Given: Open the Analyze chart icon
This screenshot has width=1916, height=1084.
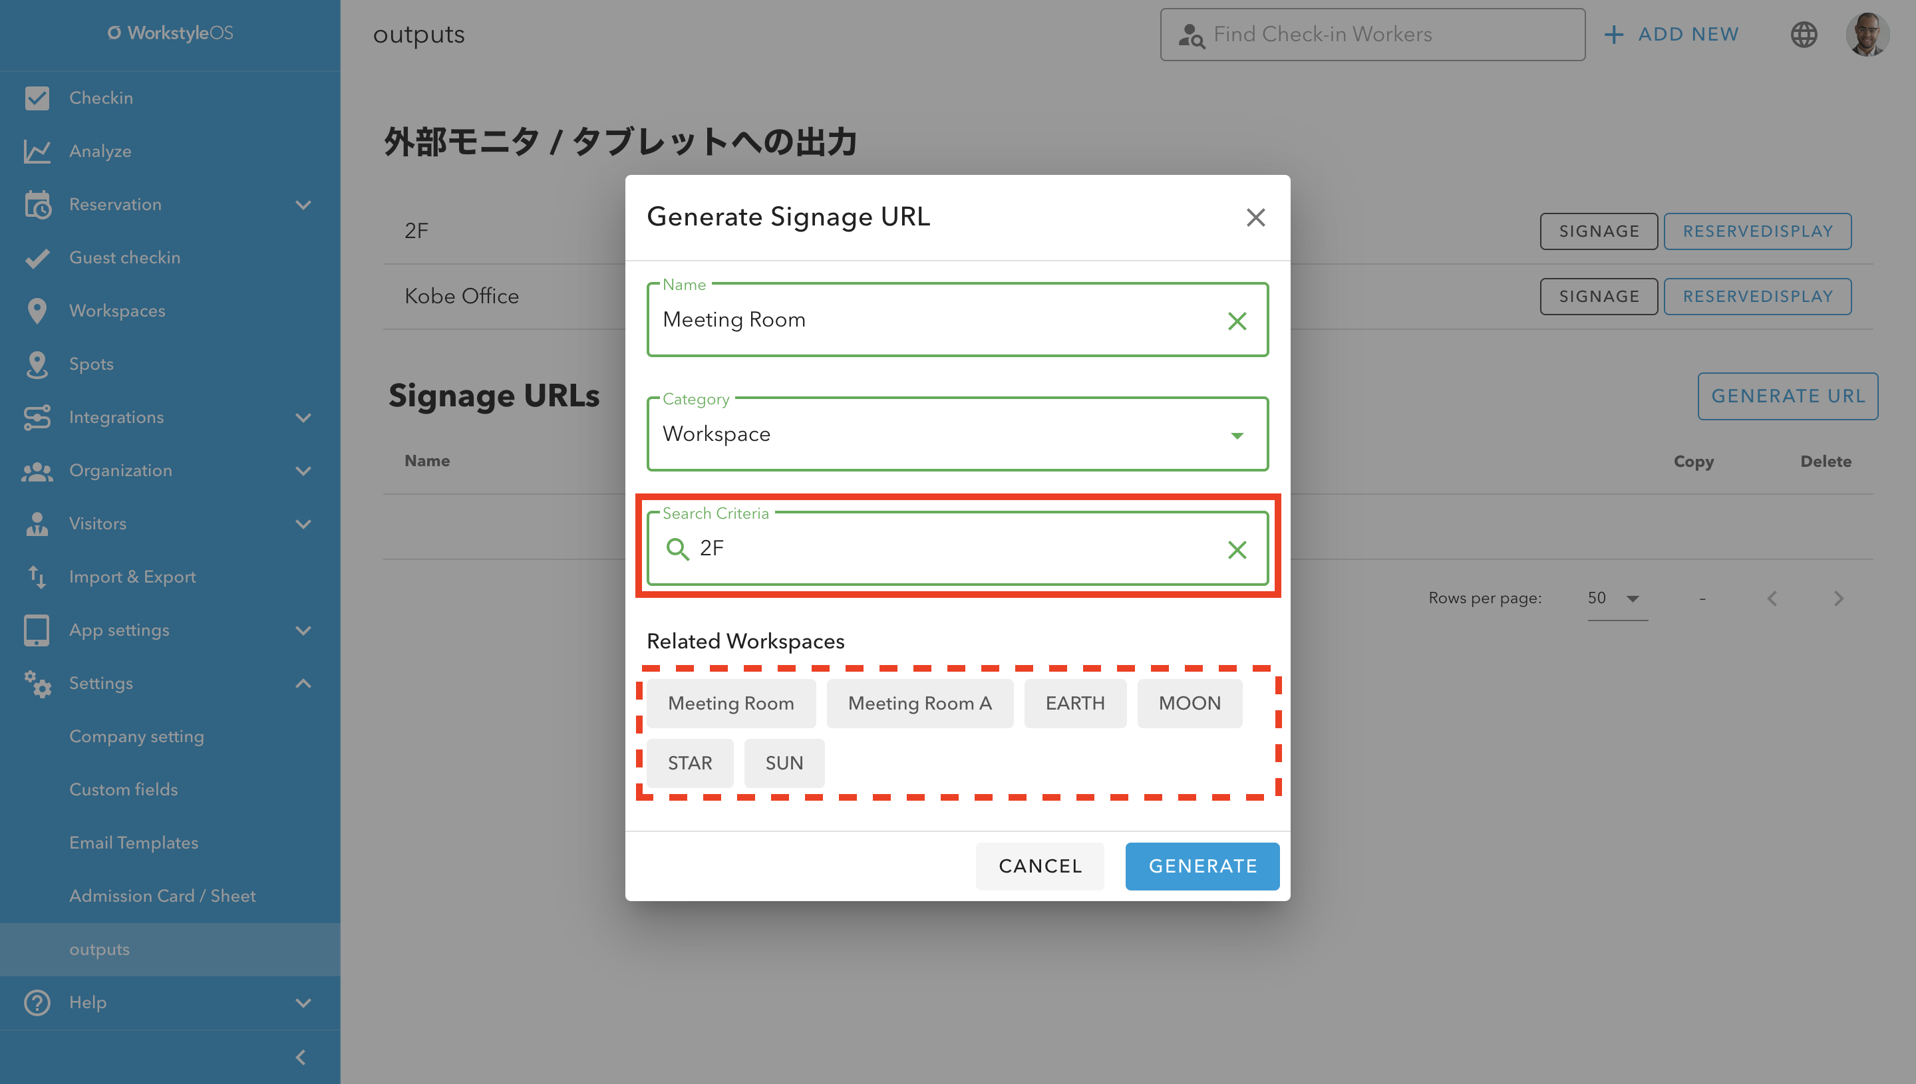Looking at the screenshot, I should pos(37,151).
